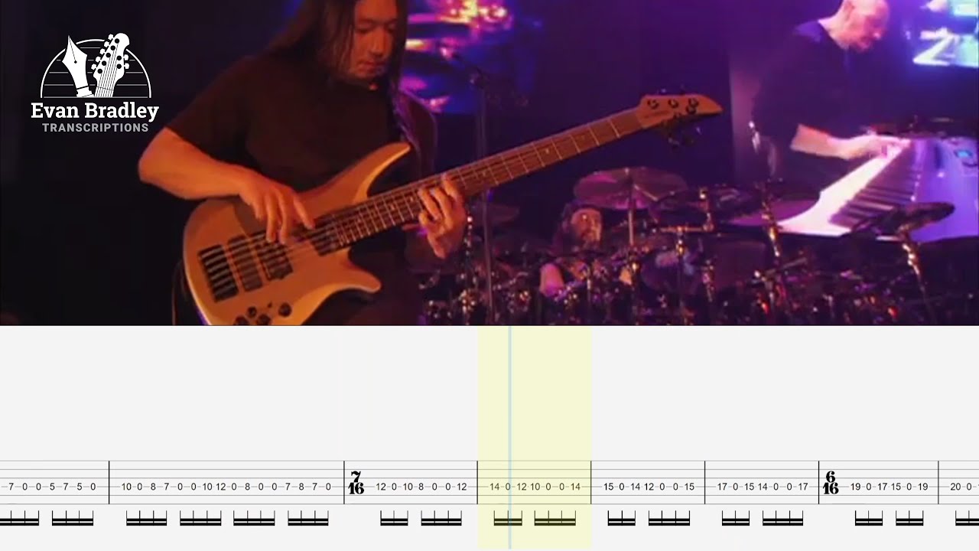
Task: Click the 6/16 time signature marker
Action: pyautogui.click(x=831, y=483)
